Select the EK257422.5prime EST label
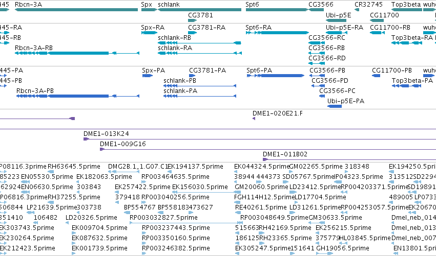The image size is (436, 256). coord(142,187)
